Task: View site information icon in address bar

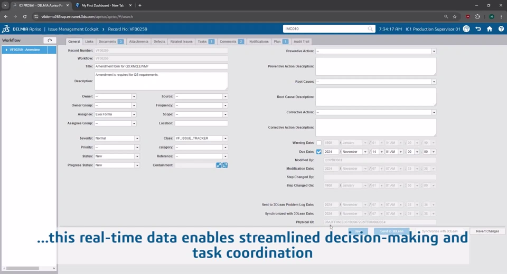Action: (x=36, y=16)
